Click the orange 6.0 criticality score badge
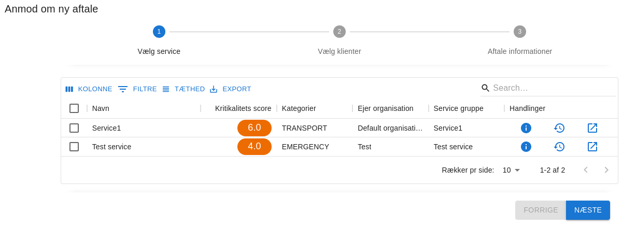 255,128
